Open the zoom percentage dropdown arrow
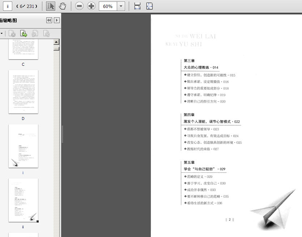The width and height of the screenshot is (302, 237). (x=121, y=6)
